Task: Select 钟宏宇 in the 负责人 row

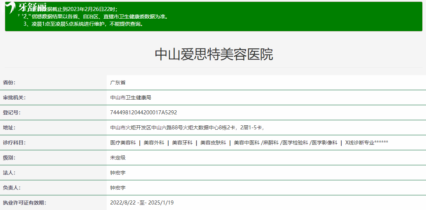Action: (118, 187)
